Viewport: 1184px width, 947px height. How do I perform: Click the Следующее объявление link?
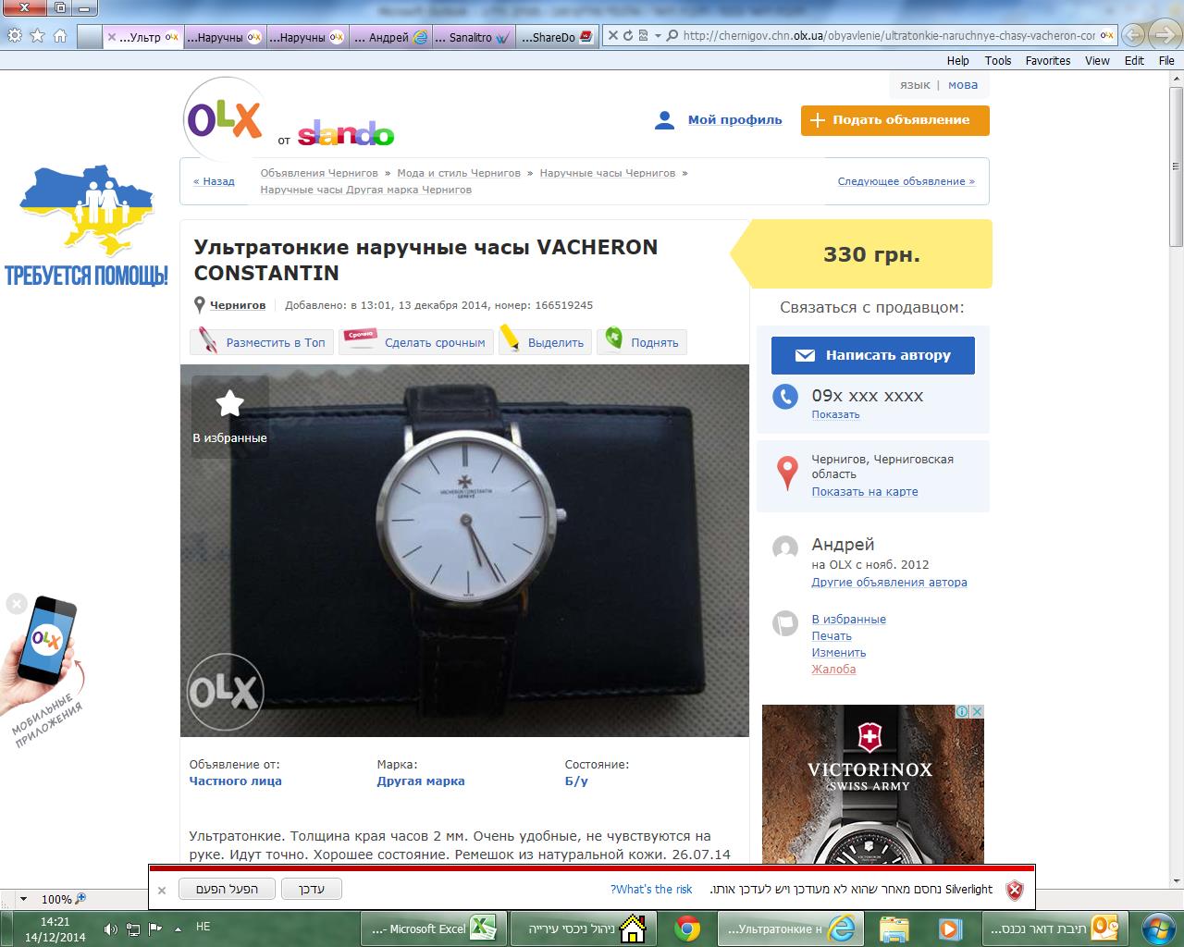tap(906, 181)
